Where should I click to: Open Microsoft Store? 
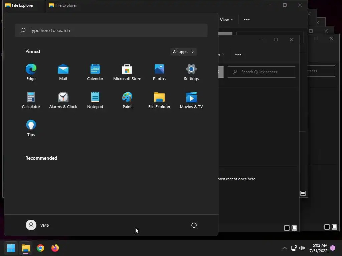click(127, 72)
